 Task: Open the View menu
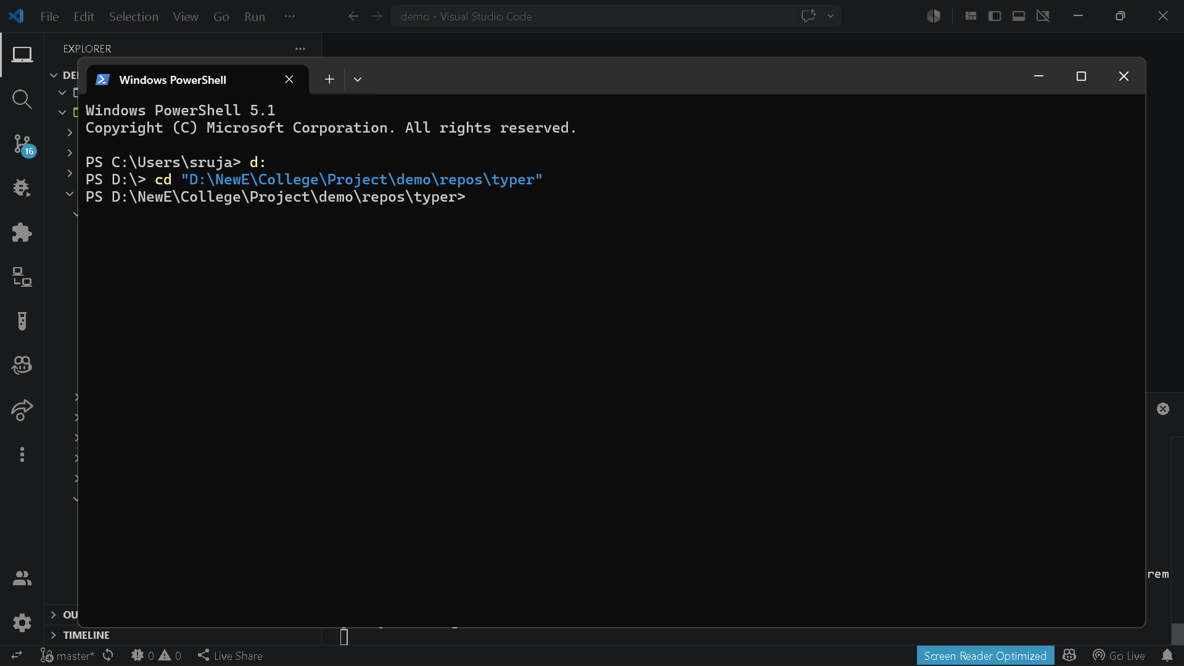click(186, 17)
